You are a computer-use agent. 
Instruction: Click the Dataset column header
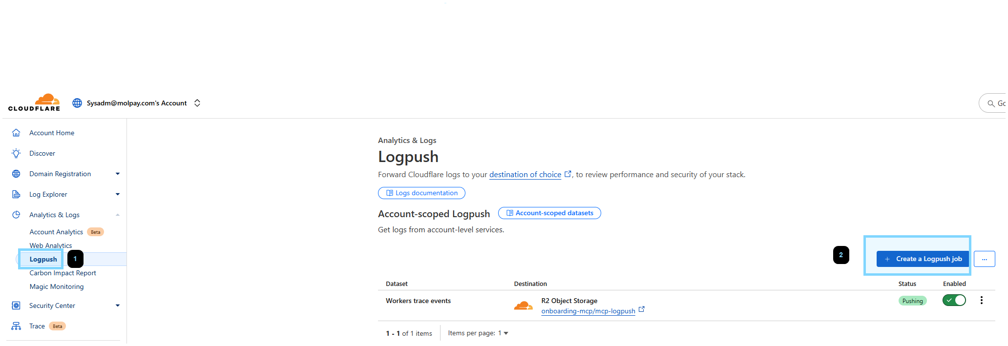(x=397, y=284)
